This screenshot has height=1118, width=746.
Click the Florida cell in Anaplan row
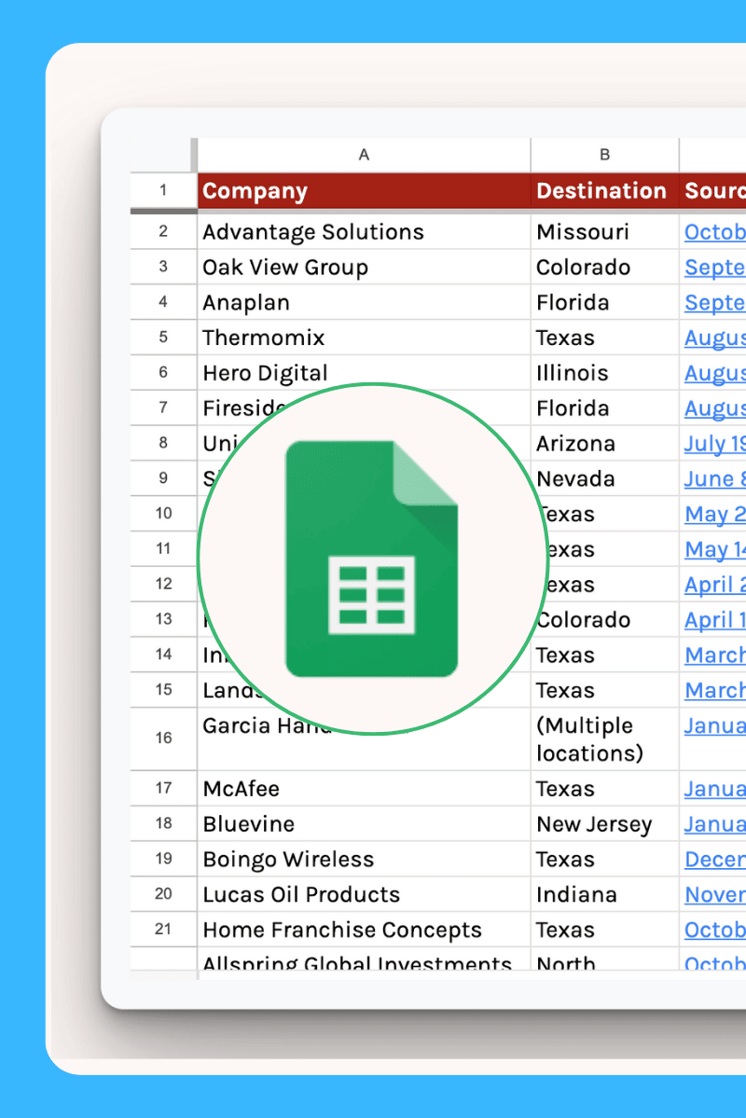click(x=605, y=302)
